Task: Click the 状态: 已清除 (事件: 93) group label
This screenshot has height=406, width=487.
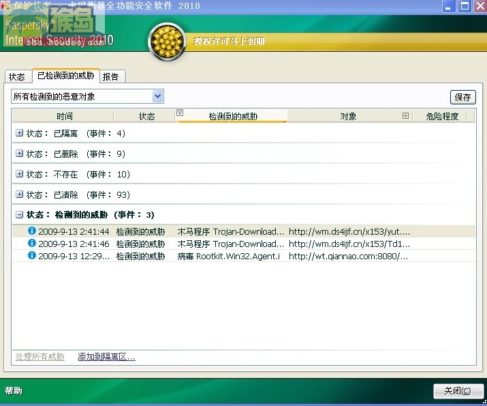Action: [x=78, y=194]
